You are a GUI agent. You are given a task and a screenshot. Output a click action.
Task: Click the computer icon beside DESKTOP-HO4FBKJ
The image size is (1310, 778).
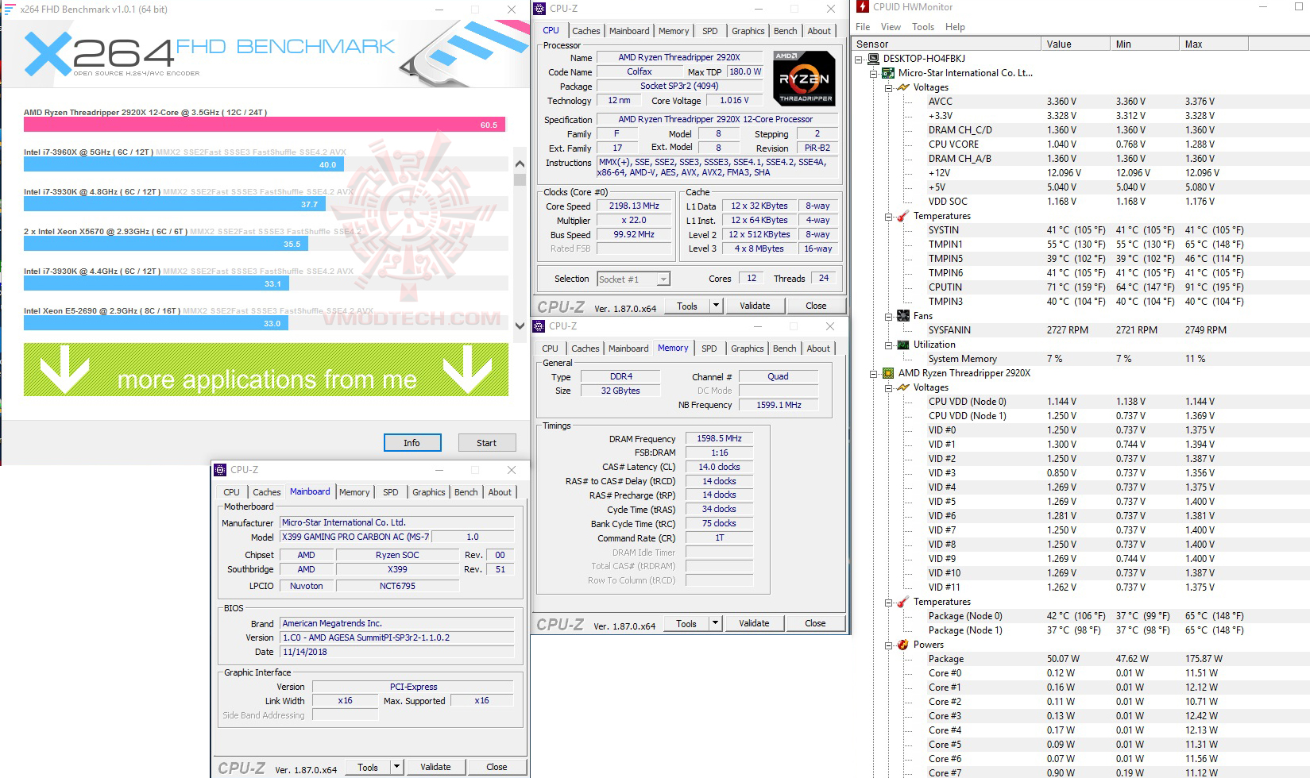pos(873,59)
